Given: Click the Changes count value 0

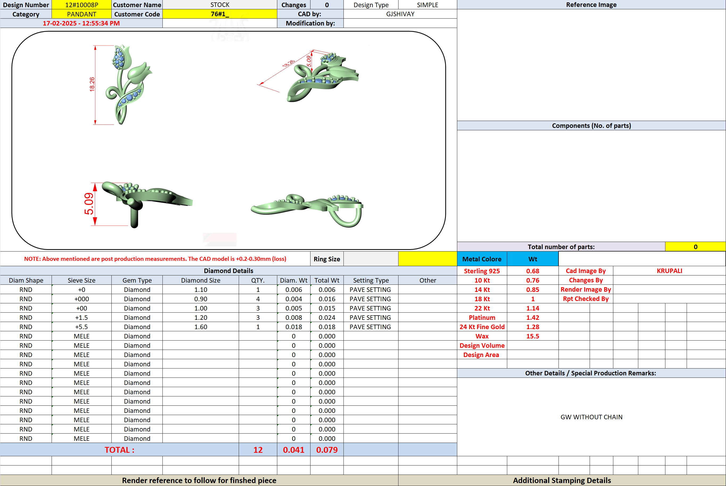Looking at the screenshot, I should pyautogui.click(x=327, y=5).
